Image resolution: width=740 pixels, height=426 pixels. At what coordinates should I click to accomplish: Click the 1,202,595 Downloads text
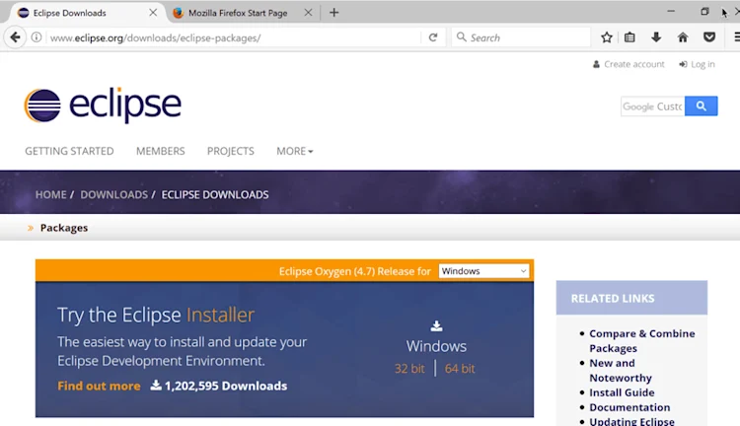[226, 386]
